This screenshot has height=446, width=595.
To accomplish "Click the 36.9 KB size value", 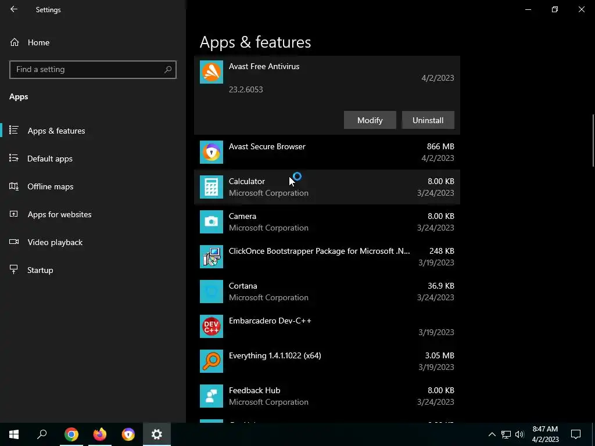I will pyautogui.click(x=440, y=286).
